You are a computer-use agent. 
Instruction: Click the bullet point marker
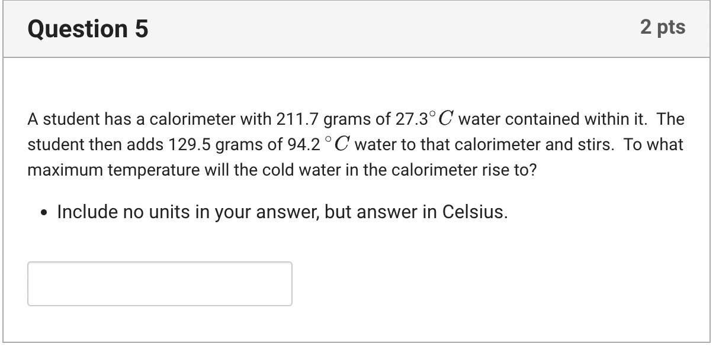(43, 211)
